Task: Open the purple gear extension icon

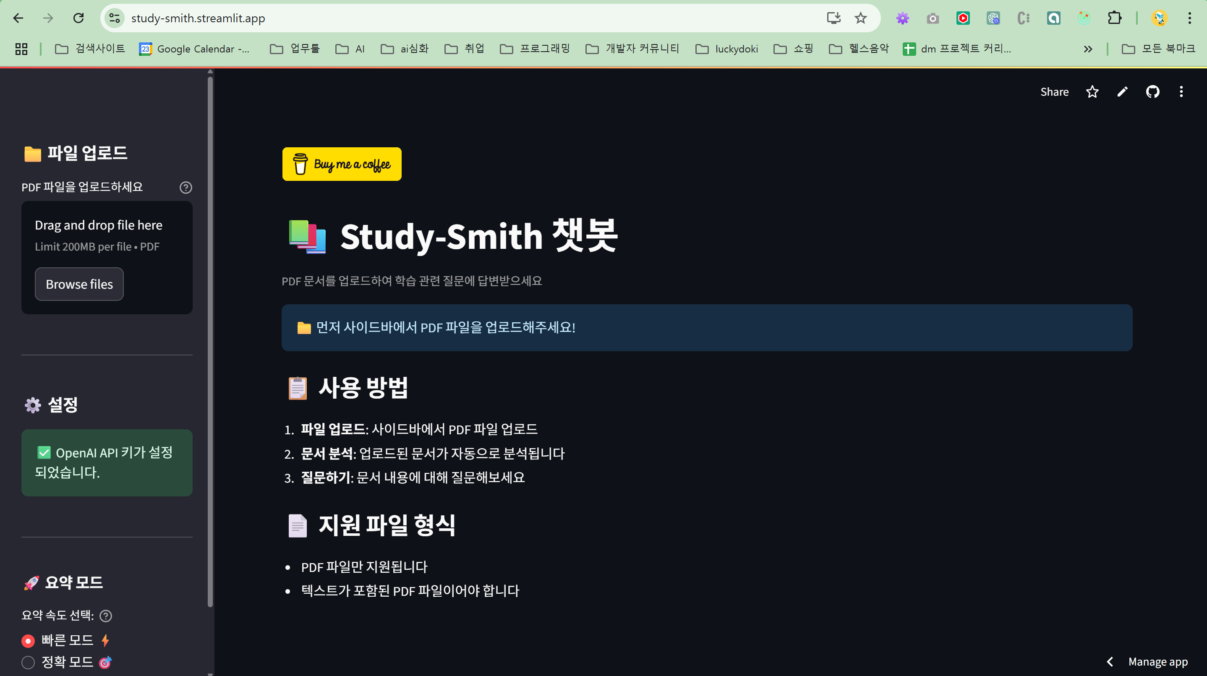Action: pos(902,18)
